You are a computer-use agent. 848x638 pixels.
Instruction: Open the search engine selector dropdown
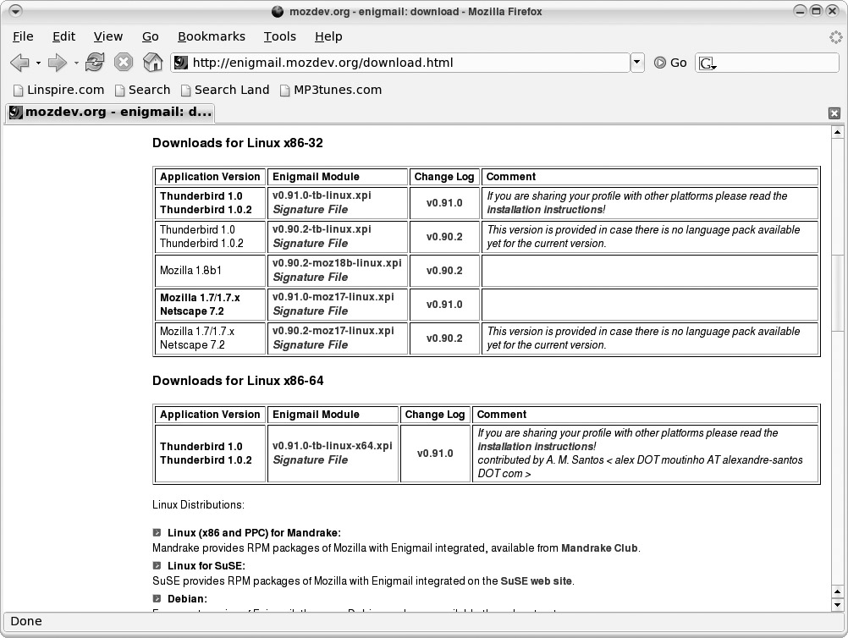[x=708, y=63]
